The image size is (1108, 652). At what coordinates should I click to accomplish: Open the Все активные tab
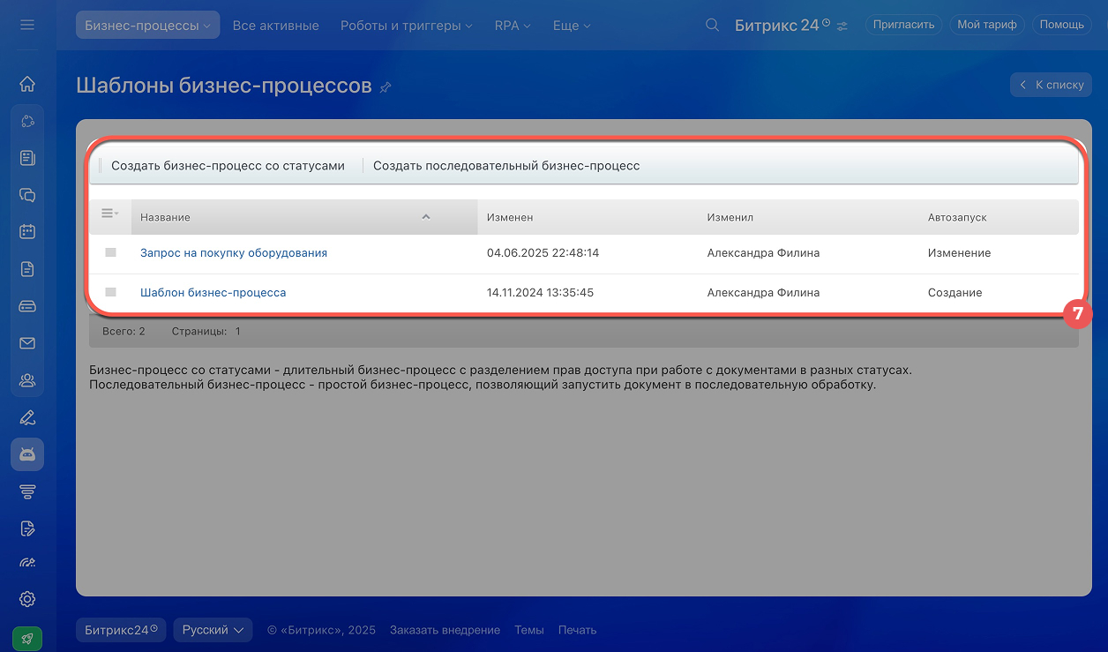coord(276,26)
